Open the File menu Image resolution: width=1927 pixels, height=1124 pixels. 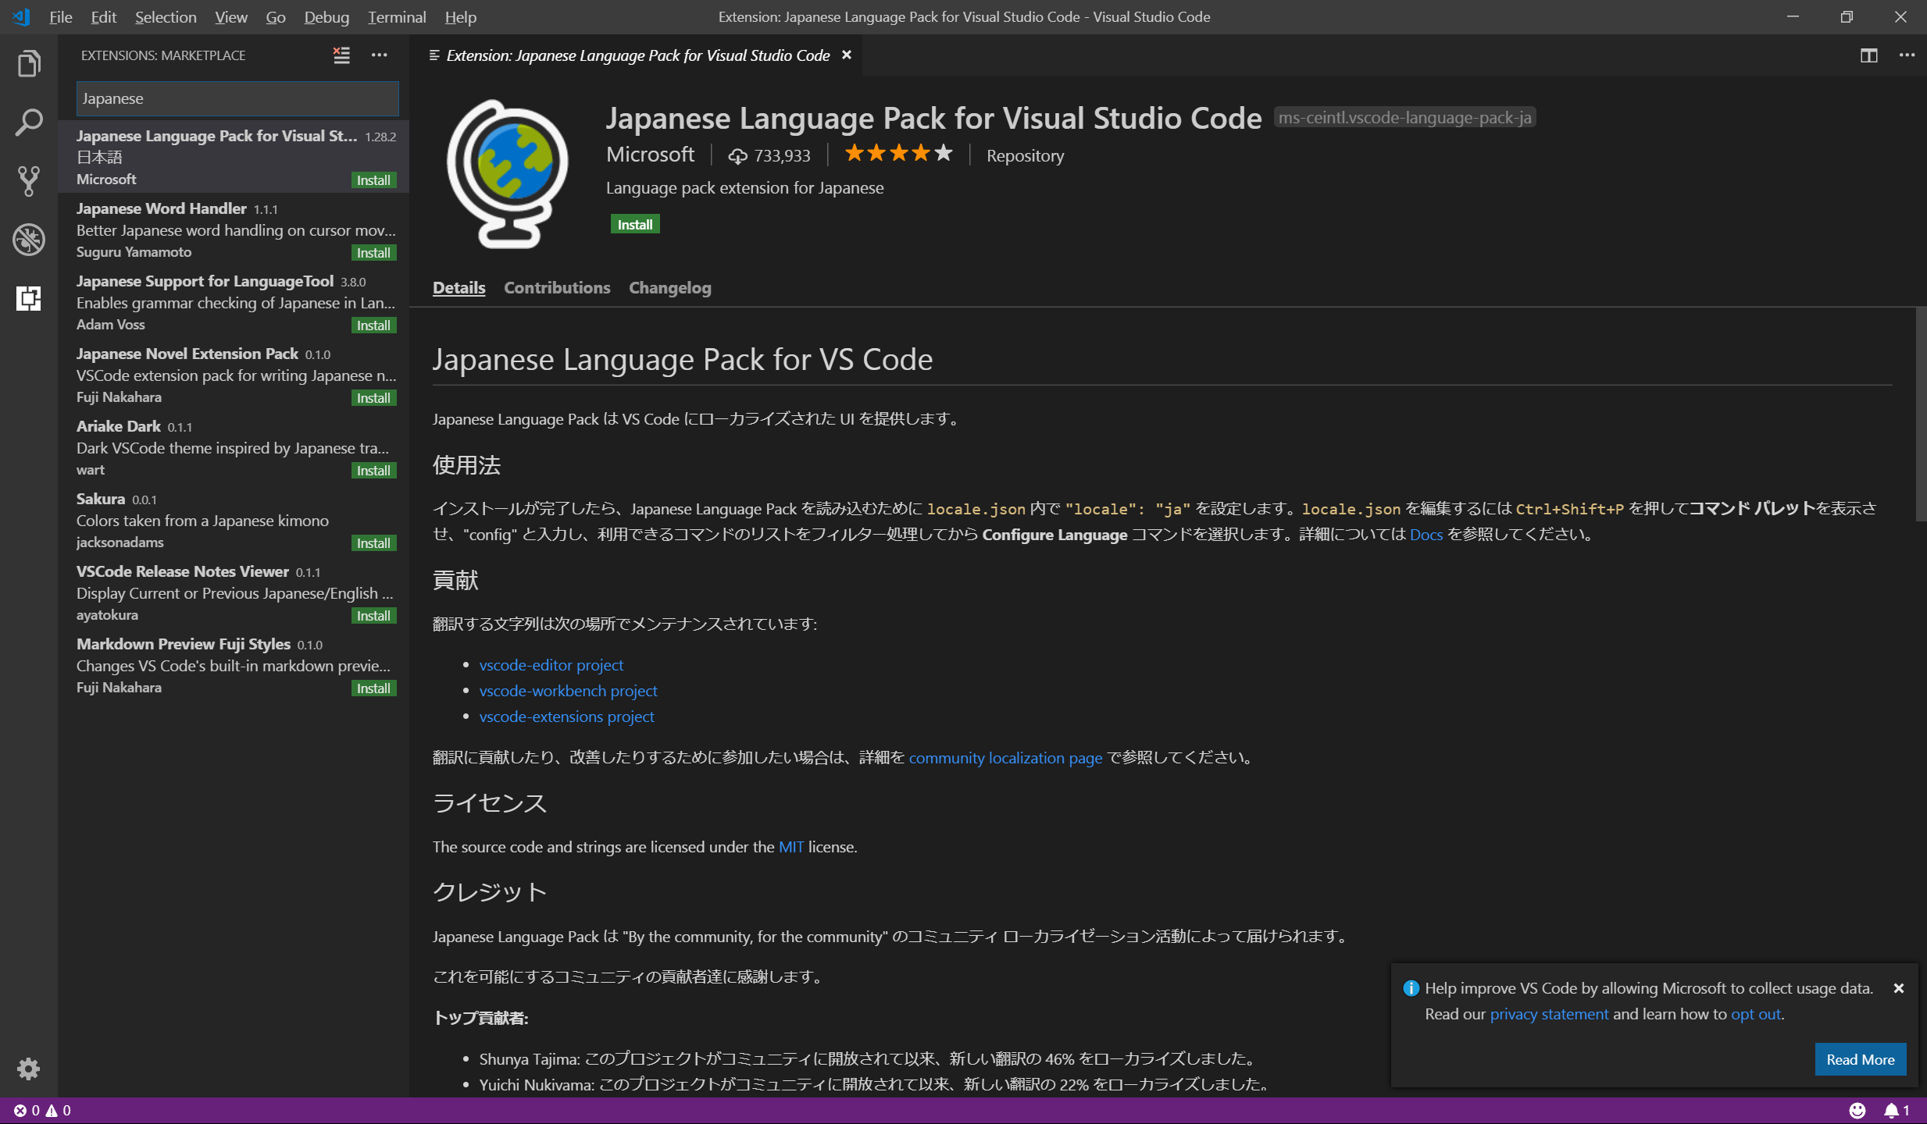click(x=60, y=16)
